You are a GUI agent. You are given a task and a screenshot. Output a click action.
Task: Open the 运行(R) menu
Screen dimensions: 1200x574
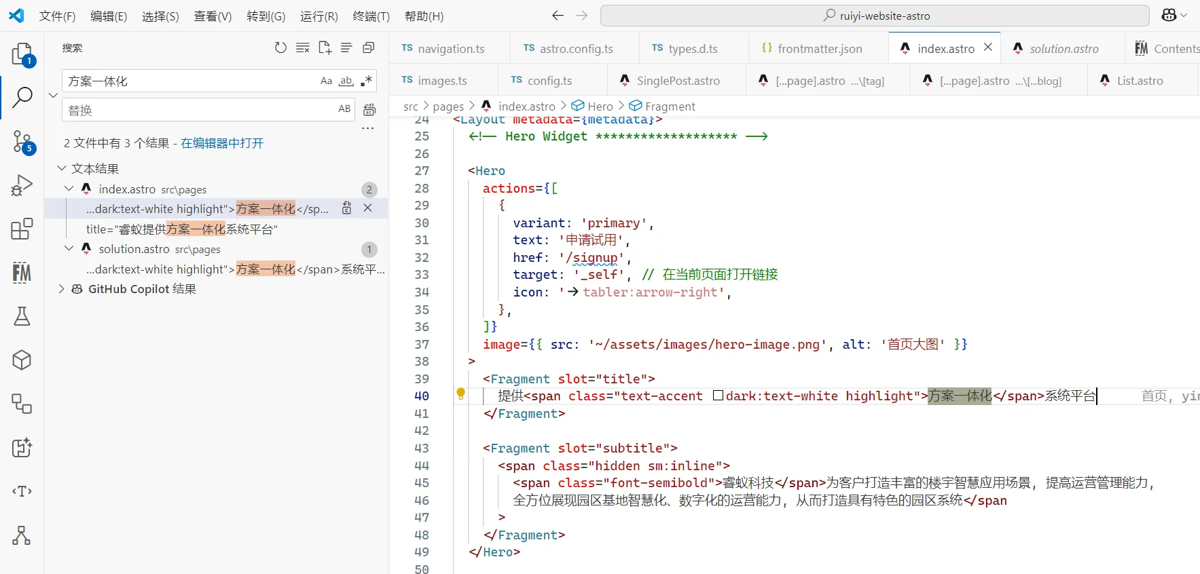pos(319,16)
